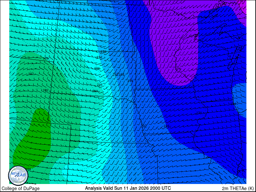Click the 278 contour label

pos(199,113)
